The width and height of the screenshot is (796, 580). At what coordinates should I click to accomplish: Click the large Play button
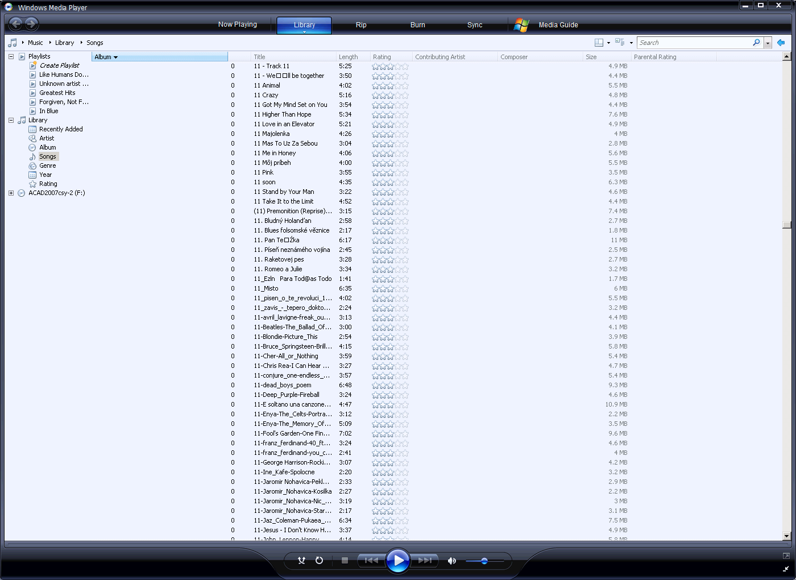pos(398,561)
